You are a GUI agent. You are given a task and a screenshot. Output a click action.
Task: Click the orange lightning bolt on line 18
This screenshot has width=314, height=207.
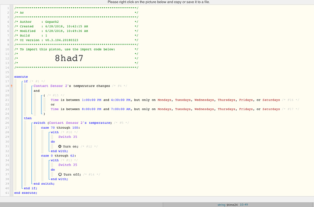[x=12, y=86]
